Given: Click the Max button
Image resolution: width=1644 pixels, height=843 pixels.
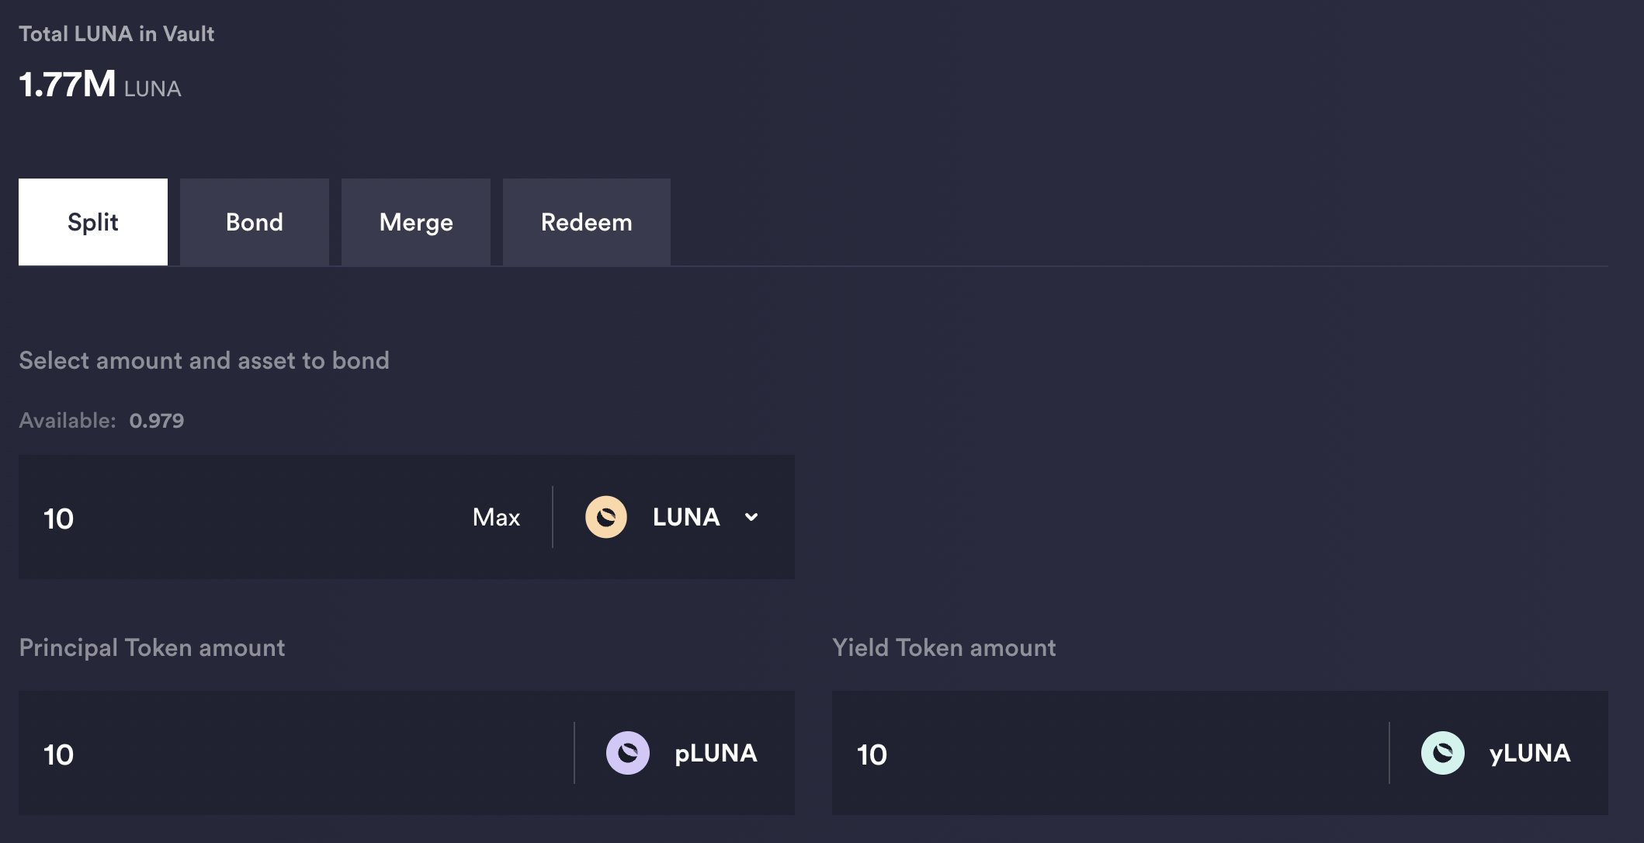Looking at the screenshot, I should click(495, 517).
